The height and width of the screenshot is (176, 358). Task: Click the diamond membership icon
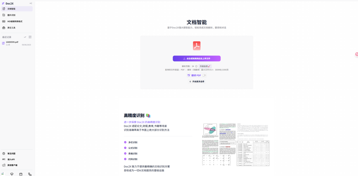(12, 174)
